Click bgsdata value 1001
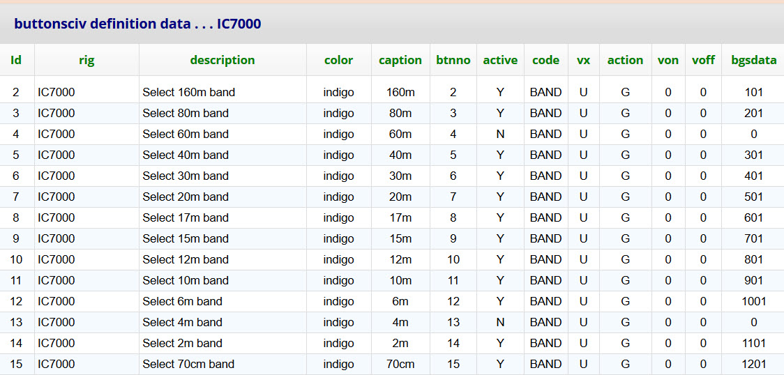 pyautogui.click(x=754, y=302)
